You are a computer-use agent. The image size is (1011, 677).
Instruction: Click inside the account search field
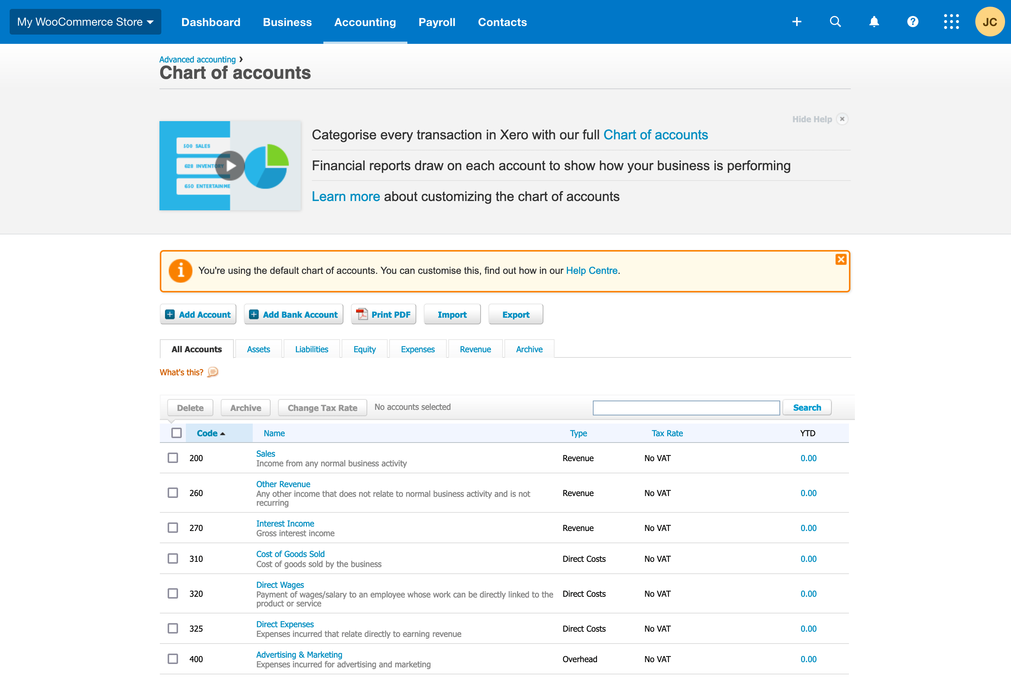pos(686,407)
